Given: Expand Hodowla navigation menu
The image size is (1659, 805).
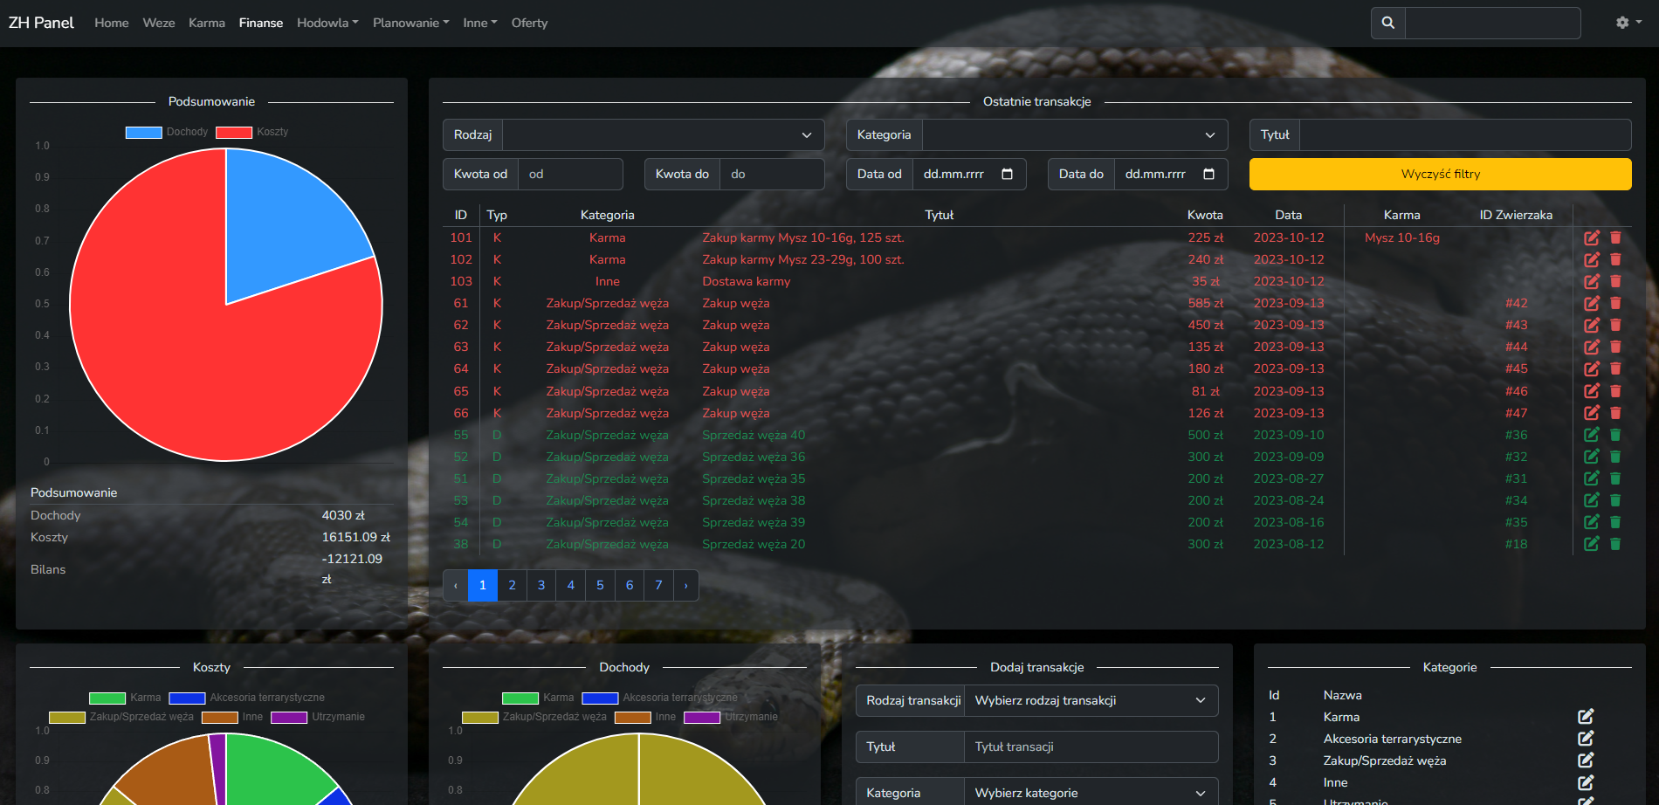Looking at the screenshot, I should click(x=327, y=23).
